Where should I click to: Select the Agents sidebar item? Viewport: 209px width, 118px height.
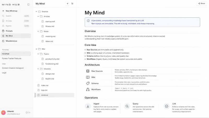click(x=16, y=26)
